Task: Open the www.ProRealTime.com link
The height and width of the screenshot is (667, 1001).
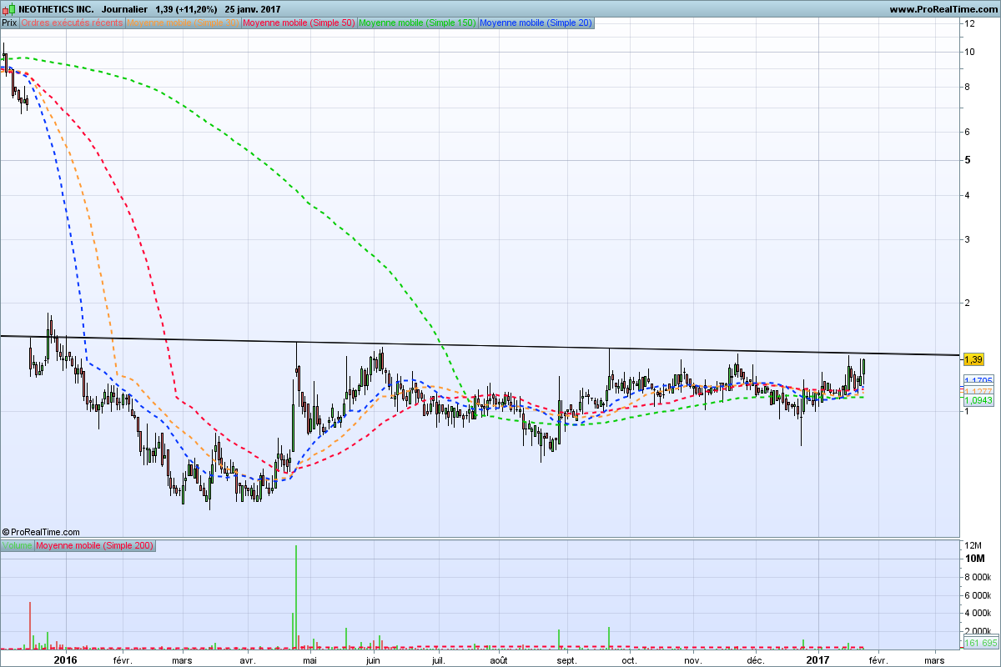Action: pos(943,9)
